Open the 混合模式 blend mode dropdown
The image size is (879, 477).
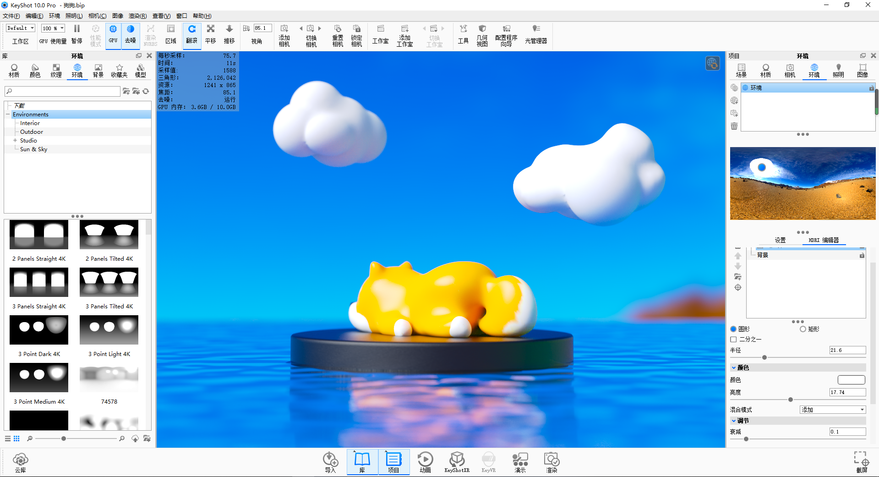tap(832, 409)
